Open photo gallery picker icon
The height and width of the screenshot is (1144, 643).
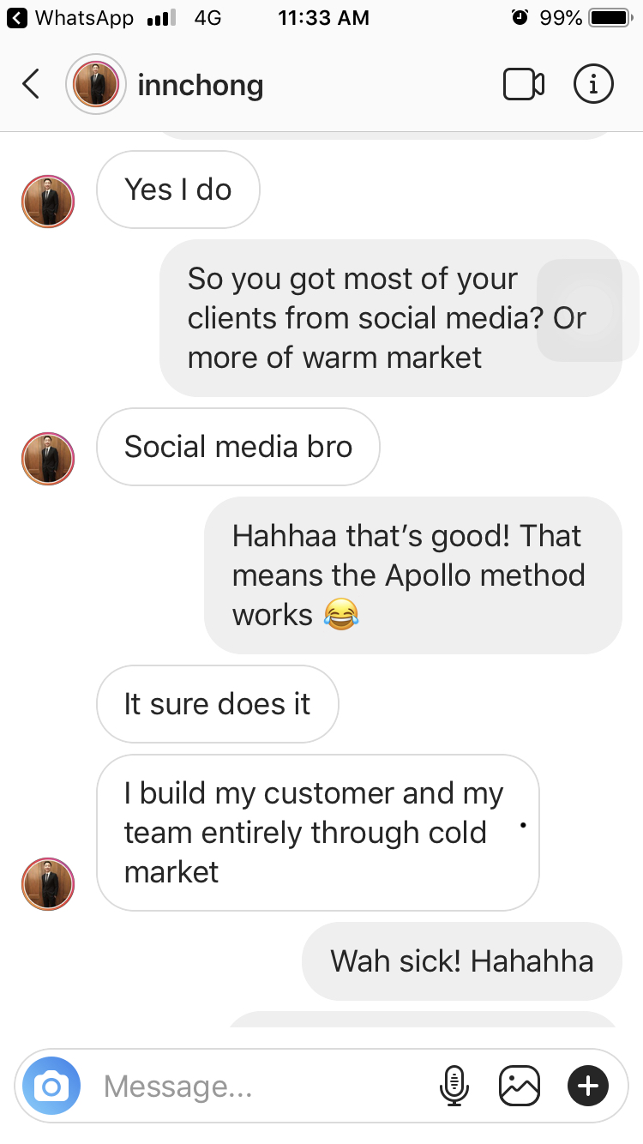[x=520, y=1086]
